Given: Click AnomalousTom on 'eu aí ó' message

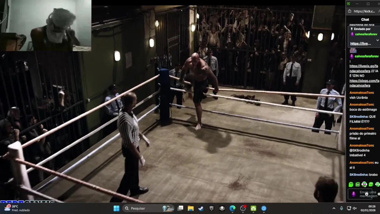Looking at the screenshot, I should pyautogui.click(x=361, y=163).
